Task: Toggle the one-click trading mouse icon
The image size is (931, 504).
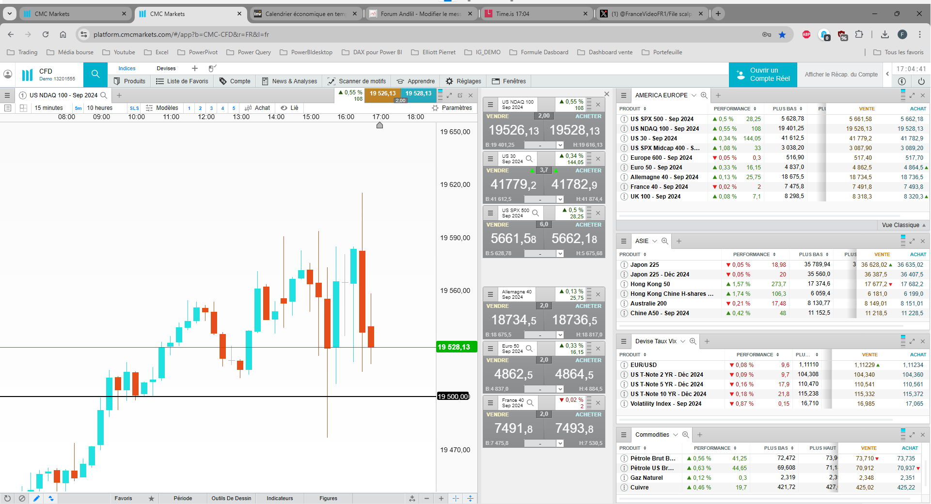Action: (212, 68)
